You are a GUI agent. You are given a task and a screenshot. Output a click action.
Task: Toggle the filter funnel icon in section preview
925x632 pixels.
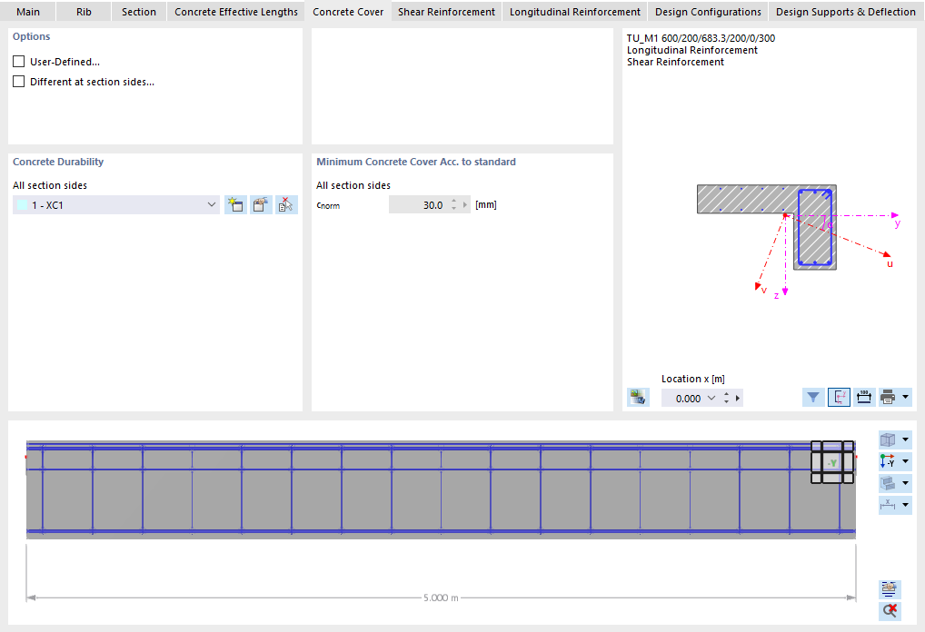pos(813,398)
